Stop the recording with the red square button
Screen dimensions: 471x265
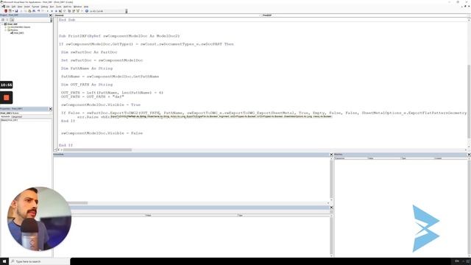(x=7, y=98)
